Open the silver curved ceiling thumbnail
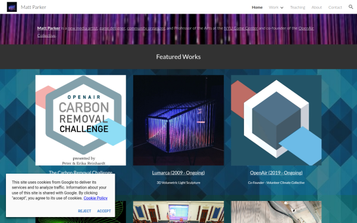This screenshot has width=357, height=223. tap(276, 212)
